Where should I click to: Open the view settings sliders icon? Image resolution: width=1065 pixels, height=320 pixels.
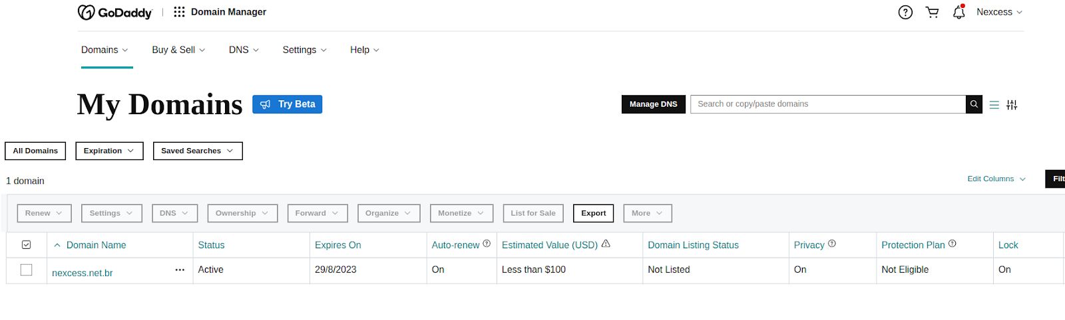pyautogui.click(x=1012, y=105)
